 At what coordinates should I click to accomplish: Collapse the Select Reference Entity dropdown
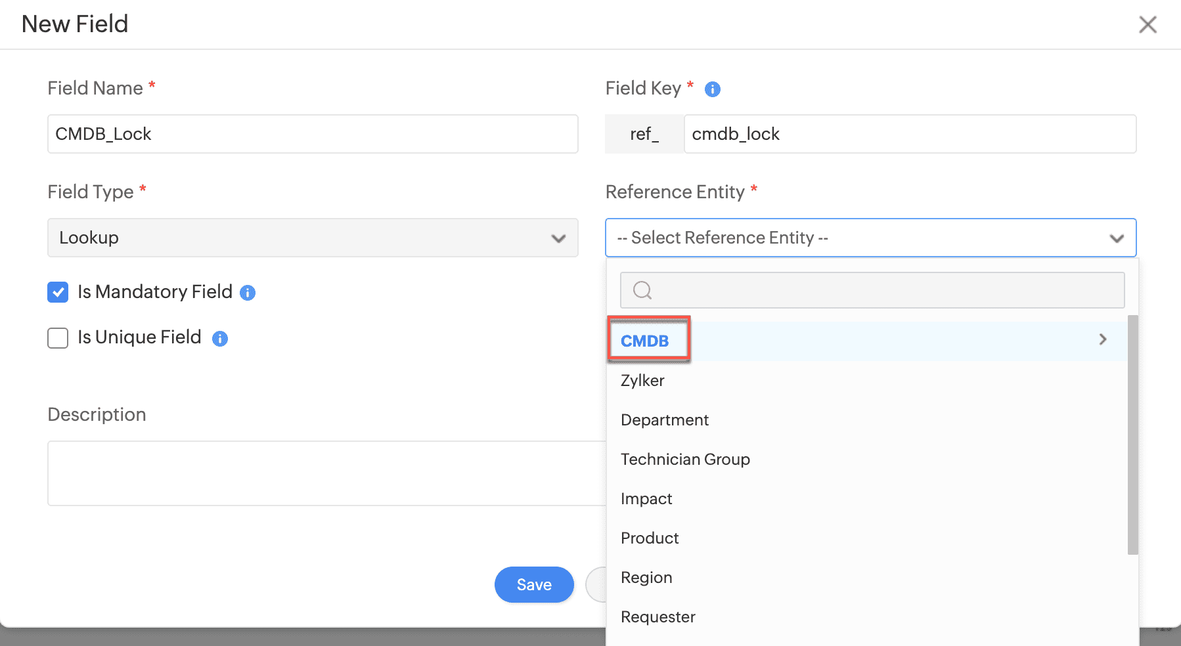tap(1116, 238)
